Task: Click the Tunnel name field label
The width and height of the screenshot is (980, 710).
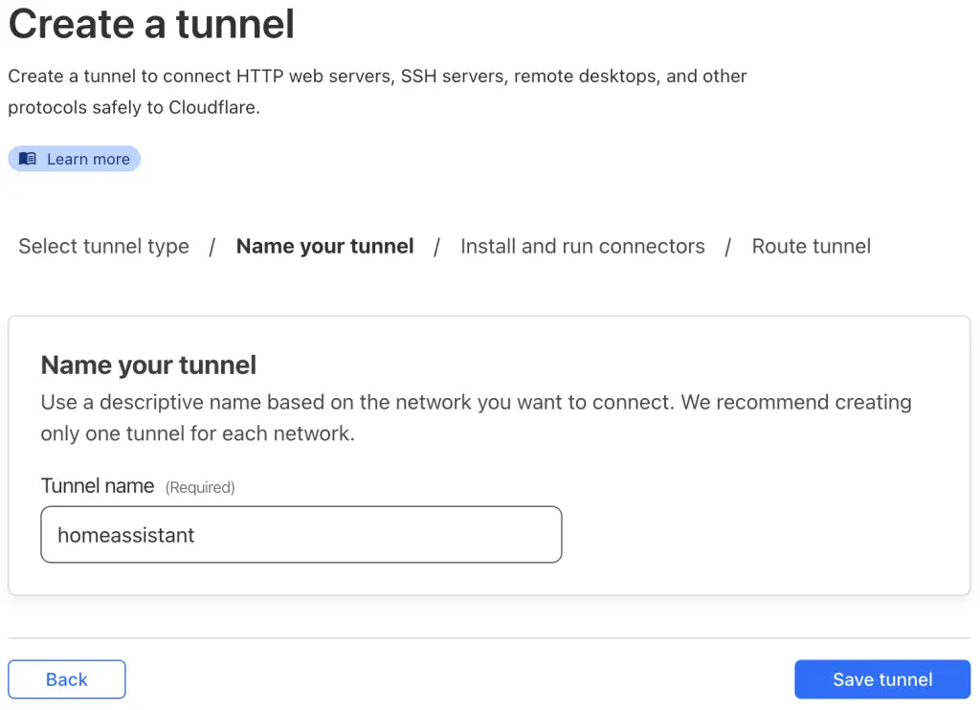Action: 98,486
